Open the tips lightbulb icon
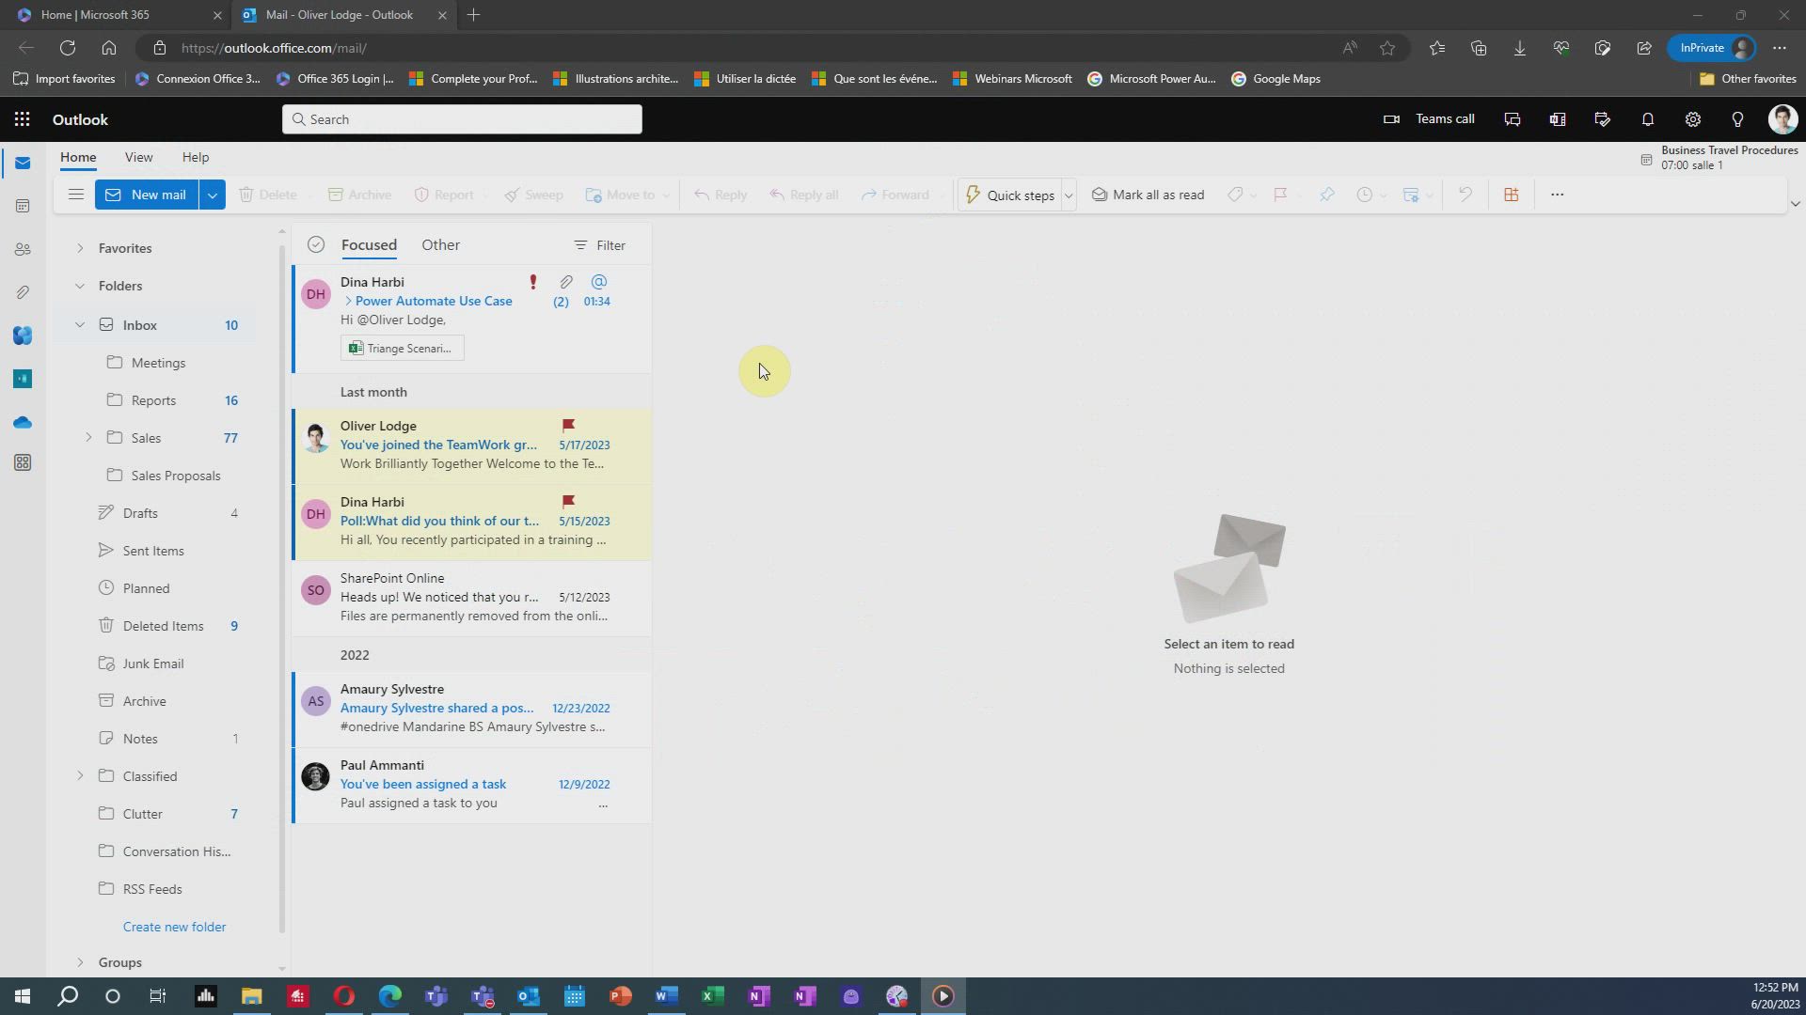The image size is (1806, 1015). pos(1737,119)
